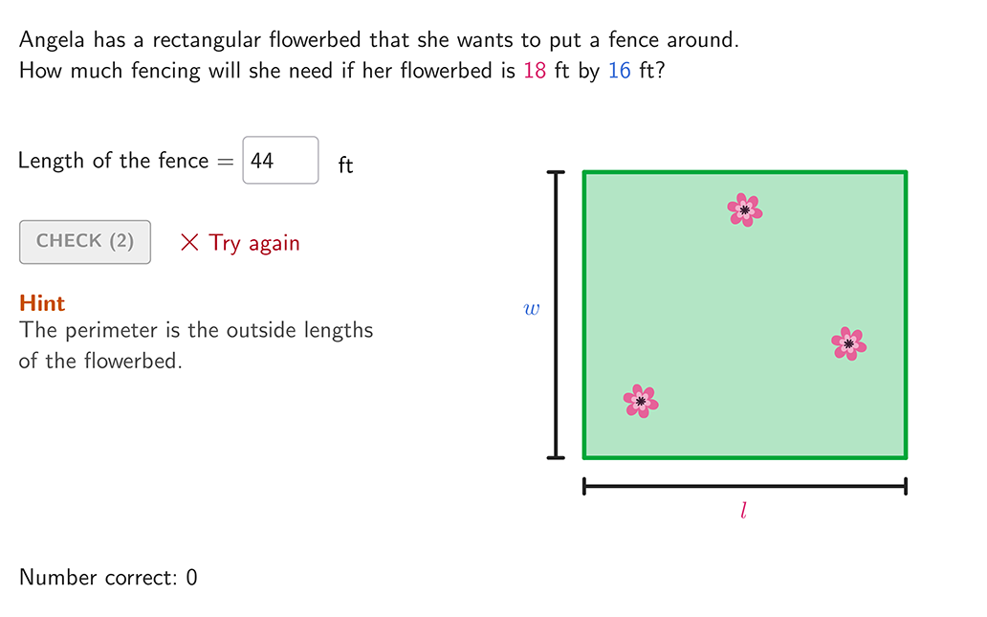Click the 'Length of the fence' label
Viewport: 987px width, 617px height.
tap(113, 161)
